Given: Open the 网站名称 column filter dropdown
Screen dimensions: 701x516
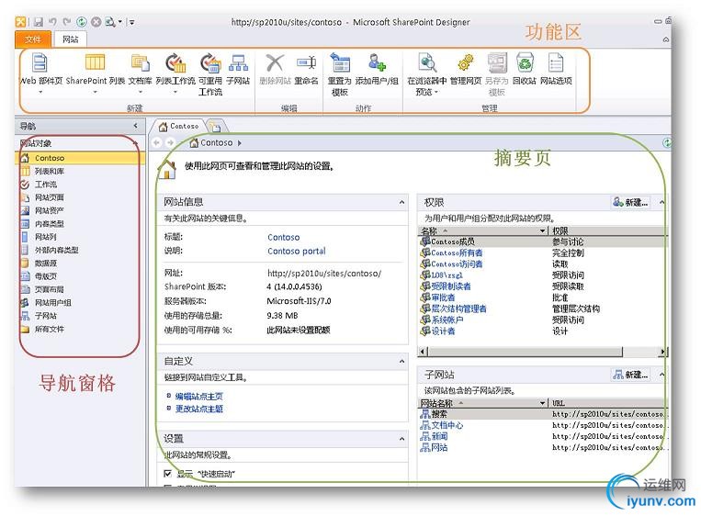Looking at the screenshot, I should (542, 403).
